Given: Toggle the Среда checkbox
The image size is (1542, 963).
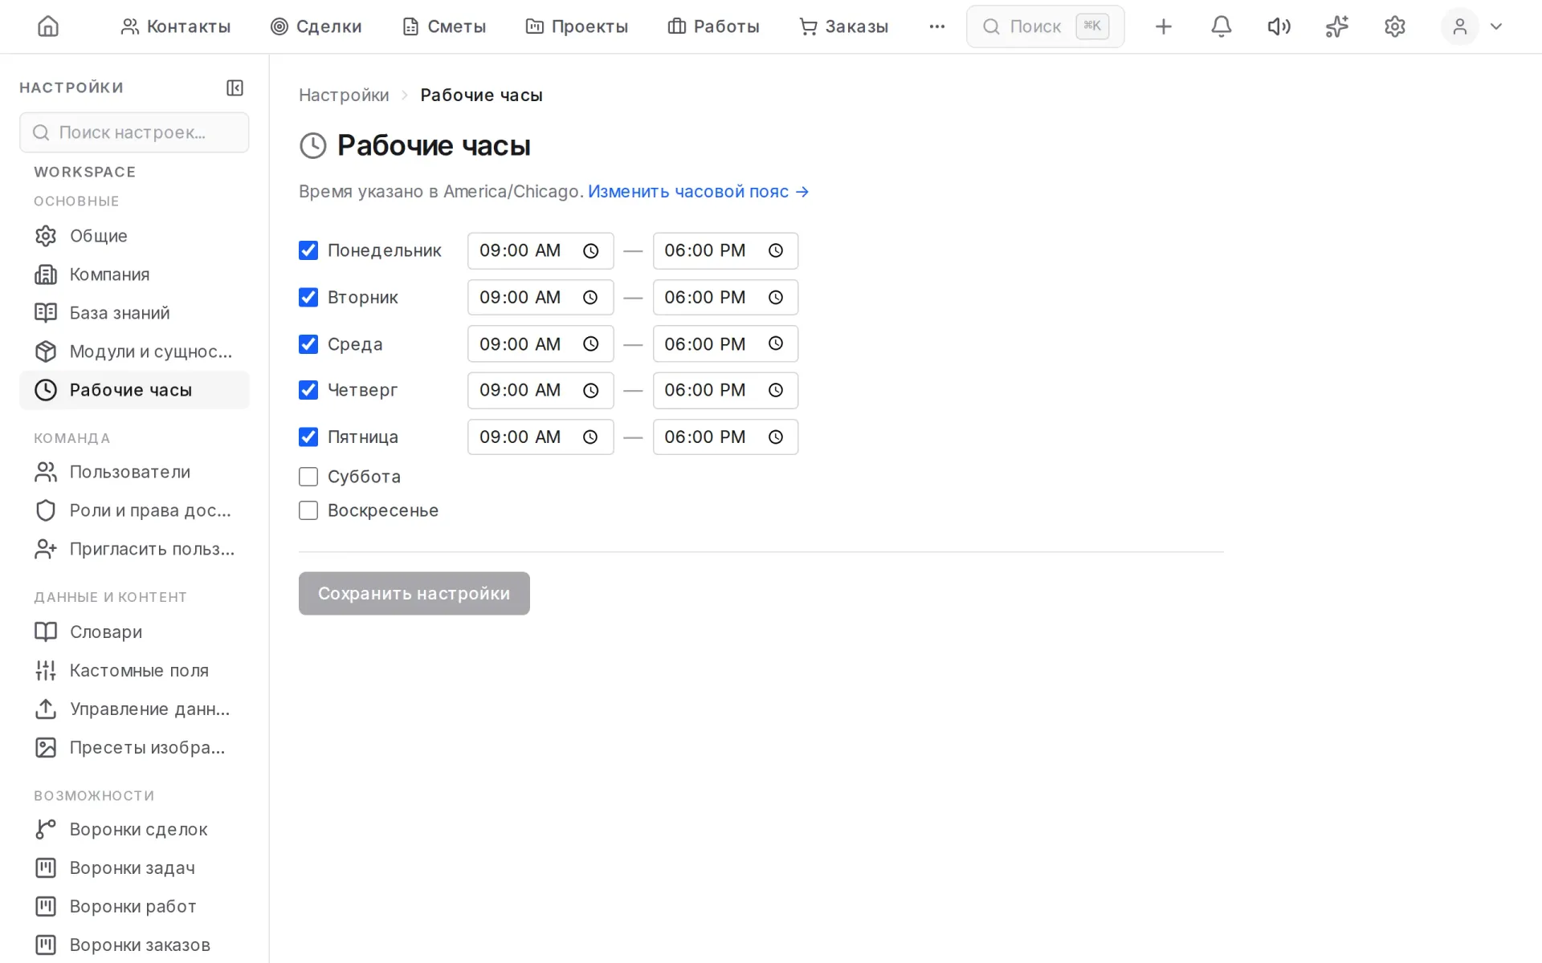Looking at the screenshot, I should click(x=308, y=344).
